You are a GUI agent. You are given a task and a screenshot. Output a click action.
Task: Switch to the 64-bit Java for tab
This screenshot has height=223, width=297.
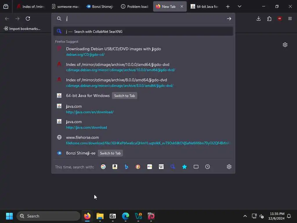pos(204,6)
